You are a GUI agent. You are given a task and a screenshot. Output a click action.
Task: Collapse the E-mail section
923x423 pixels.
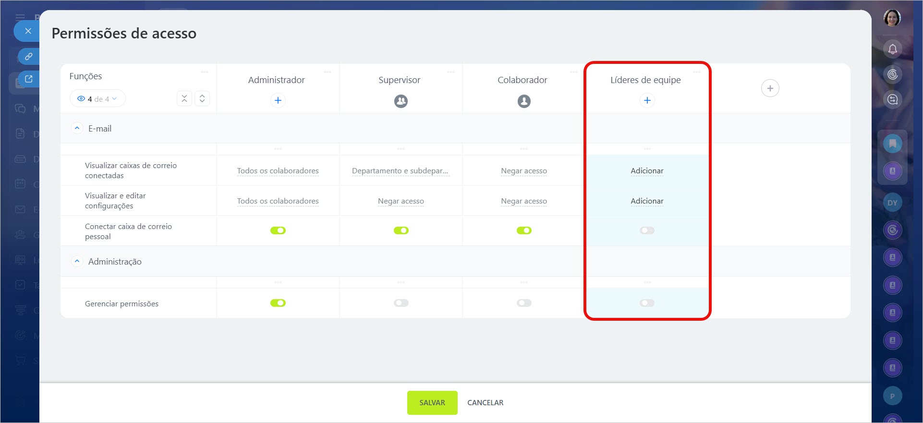tap(77, 128)
